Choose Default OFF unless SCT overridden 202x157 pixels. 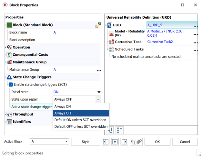click(81, 127)
